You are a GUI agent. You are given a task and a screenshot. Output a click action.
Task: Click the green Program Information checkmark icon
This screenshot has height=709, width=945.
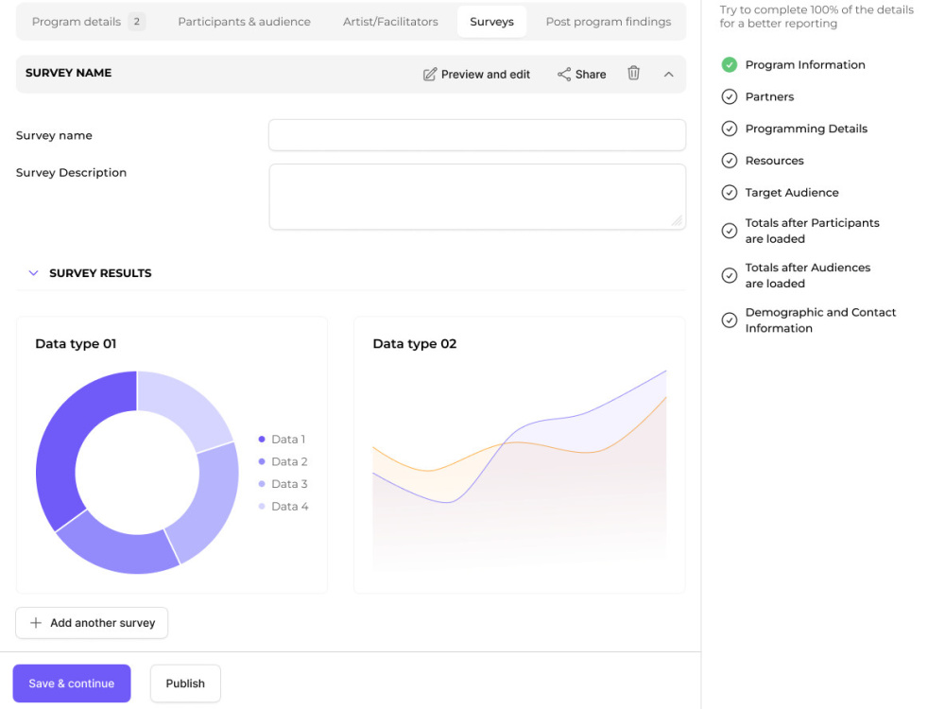pos(729,64)
